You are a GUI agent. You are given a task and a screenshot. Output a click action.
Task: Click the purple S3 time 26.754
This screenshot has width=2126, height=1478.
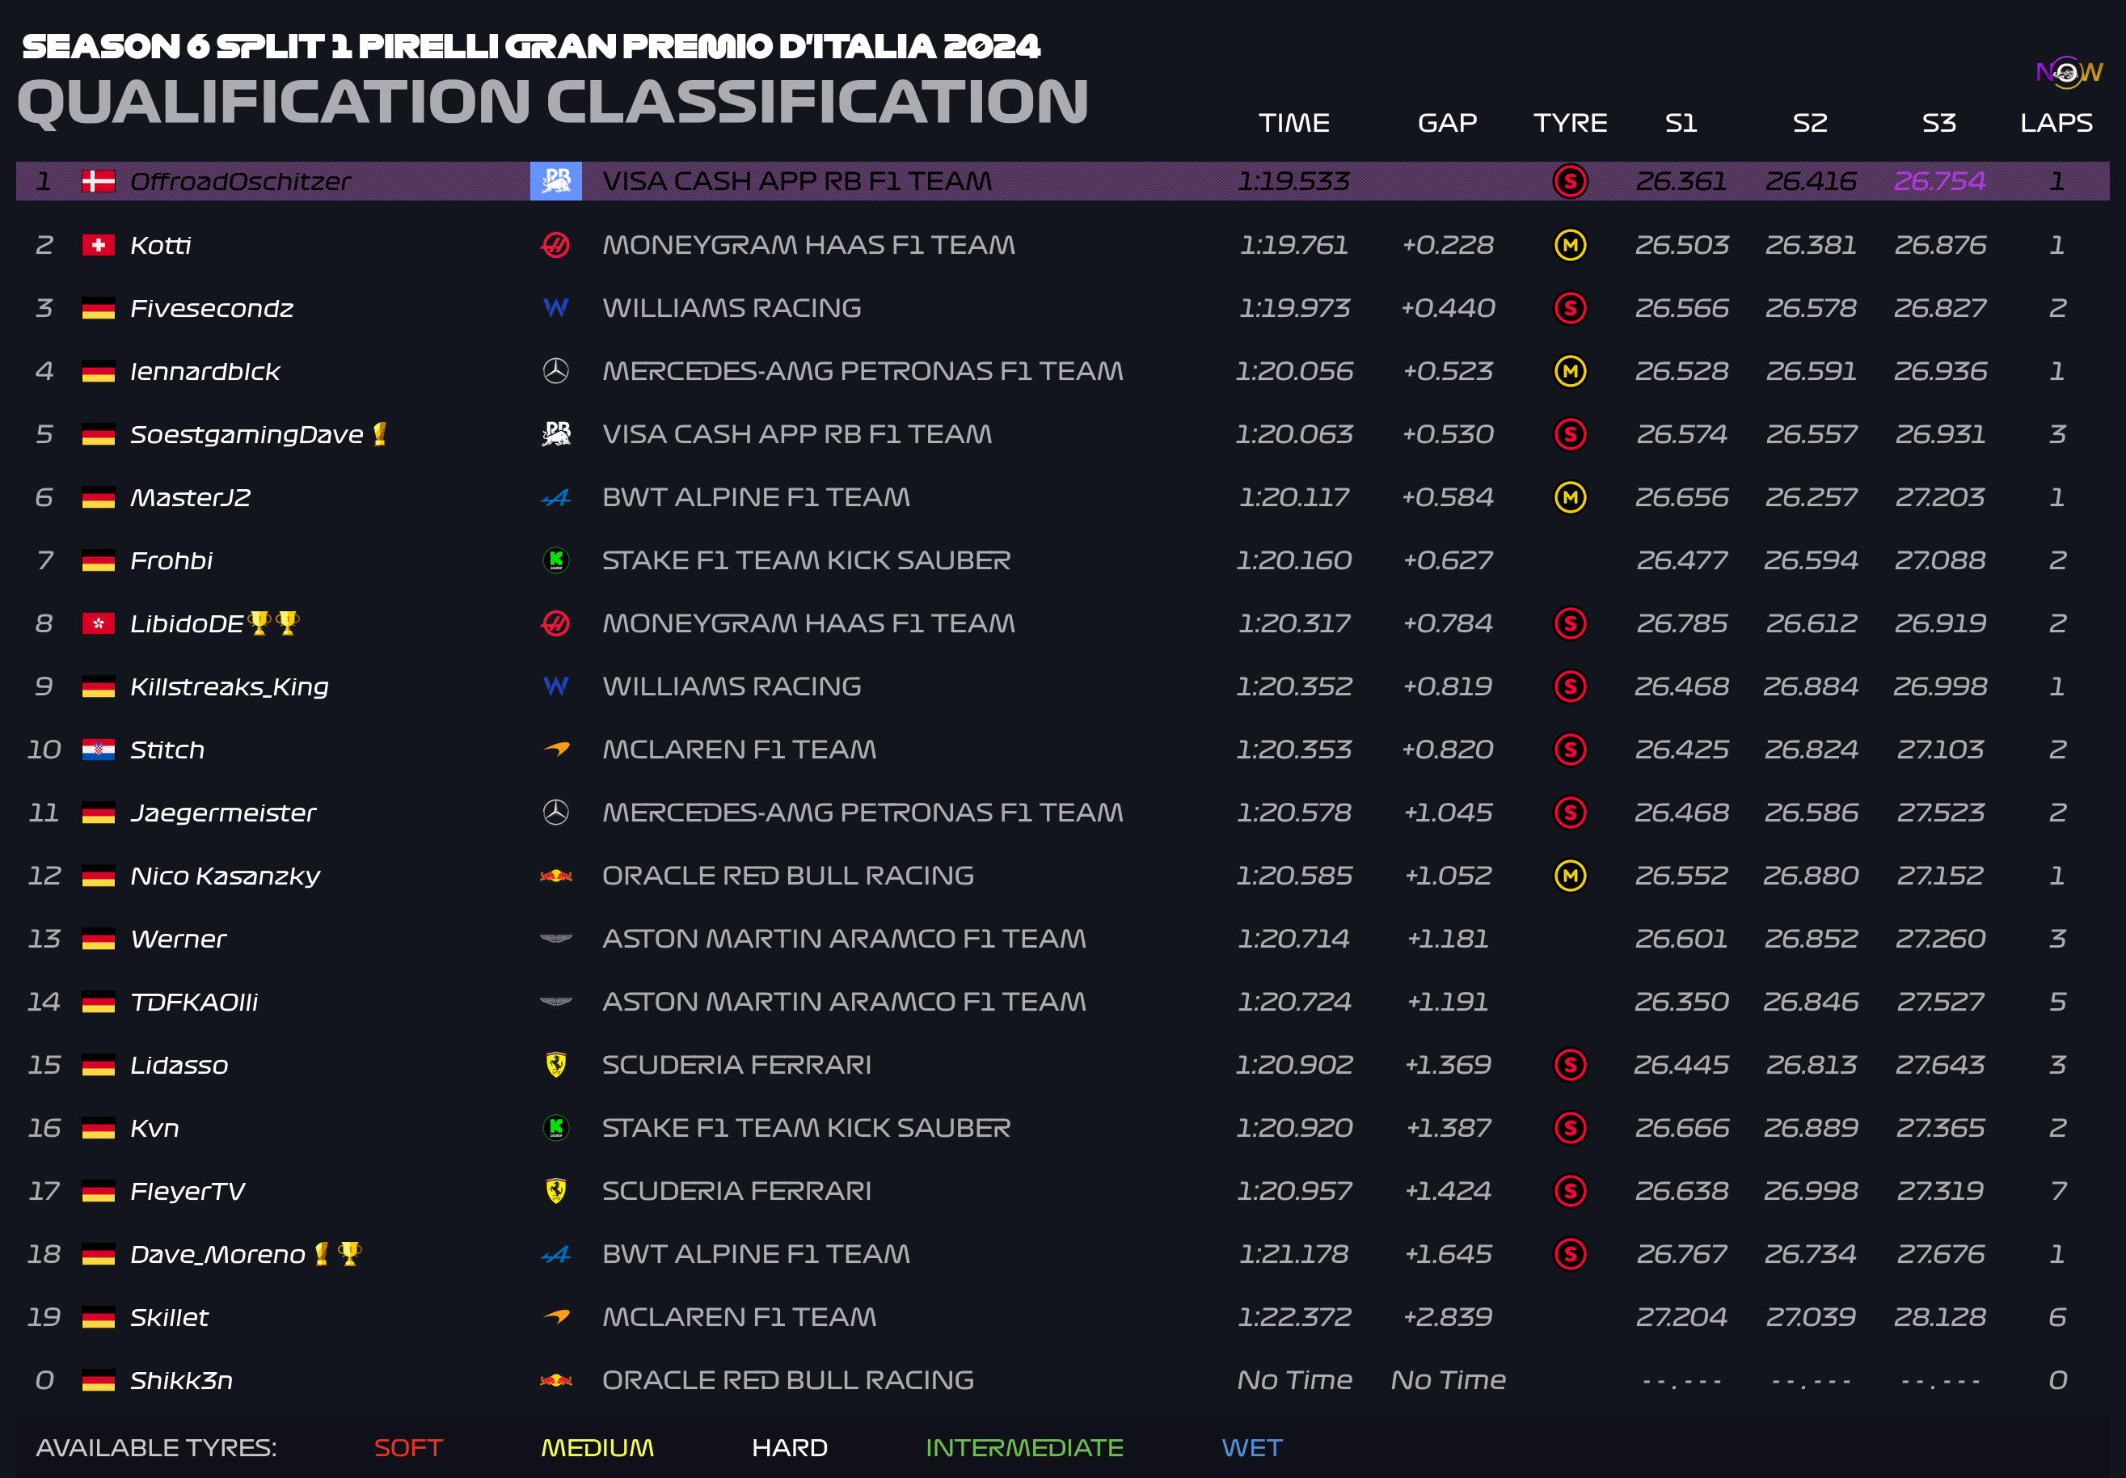tap(1940, 181)
